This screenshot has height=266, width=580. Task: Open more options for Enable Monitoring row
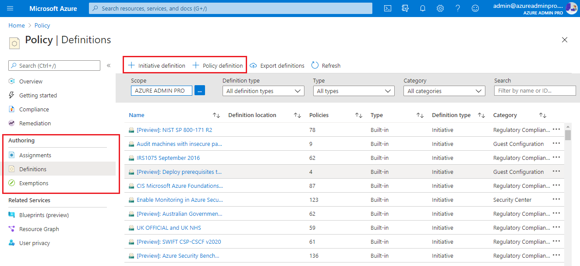click(x=556, y=199)
